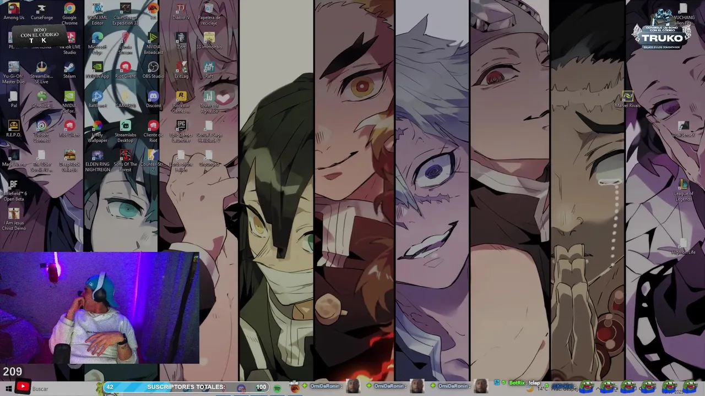Viewport: 705px width, 396px height.
Task: Open TikTok LIVE Studio shortcut
Action: pyautogui.click(x=69, y=43)
